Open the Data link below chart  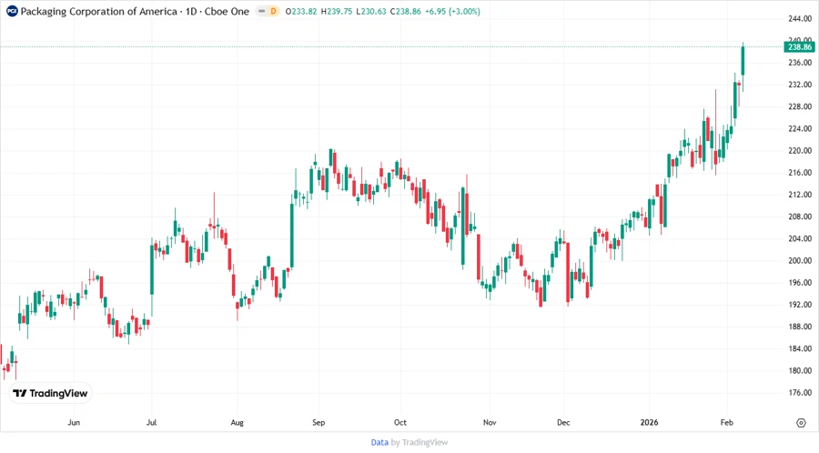pyautogui.click(x=379, y=443)
